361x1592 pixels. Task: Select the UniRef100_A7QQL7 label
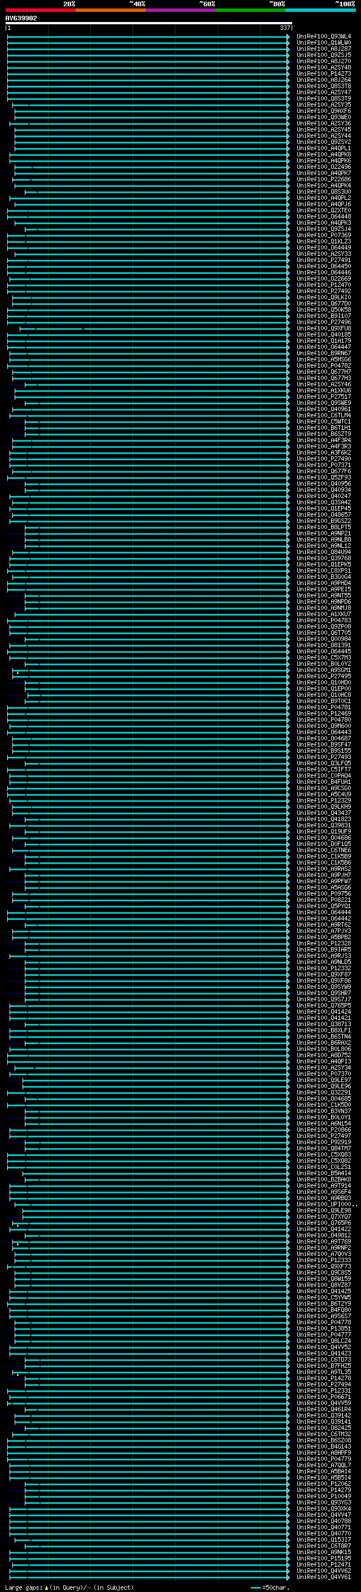[324, 1465]
